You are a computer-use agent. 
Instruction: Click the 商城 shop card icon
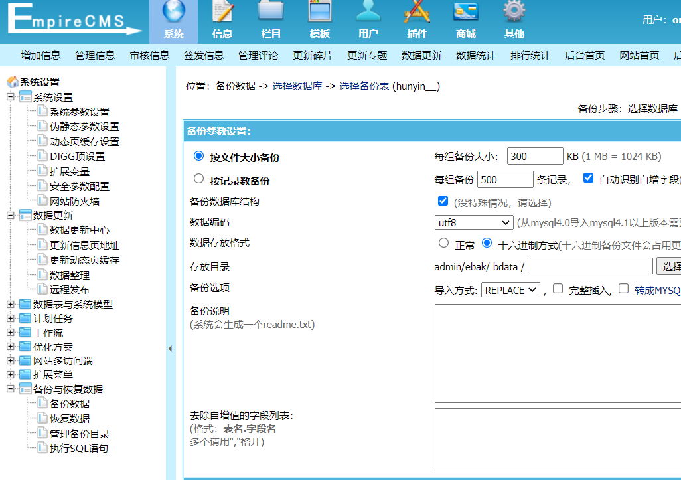pos(466,13)
